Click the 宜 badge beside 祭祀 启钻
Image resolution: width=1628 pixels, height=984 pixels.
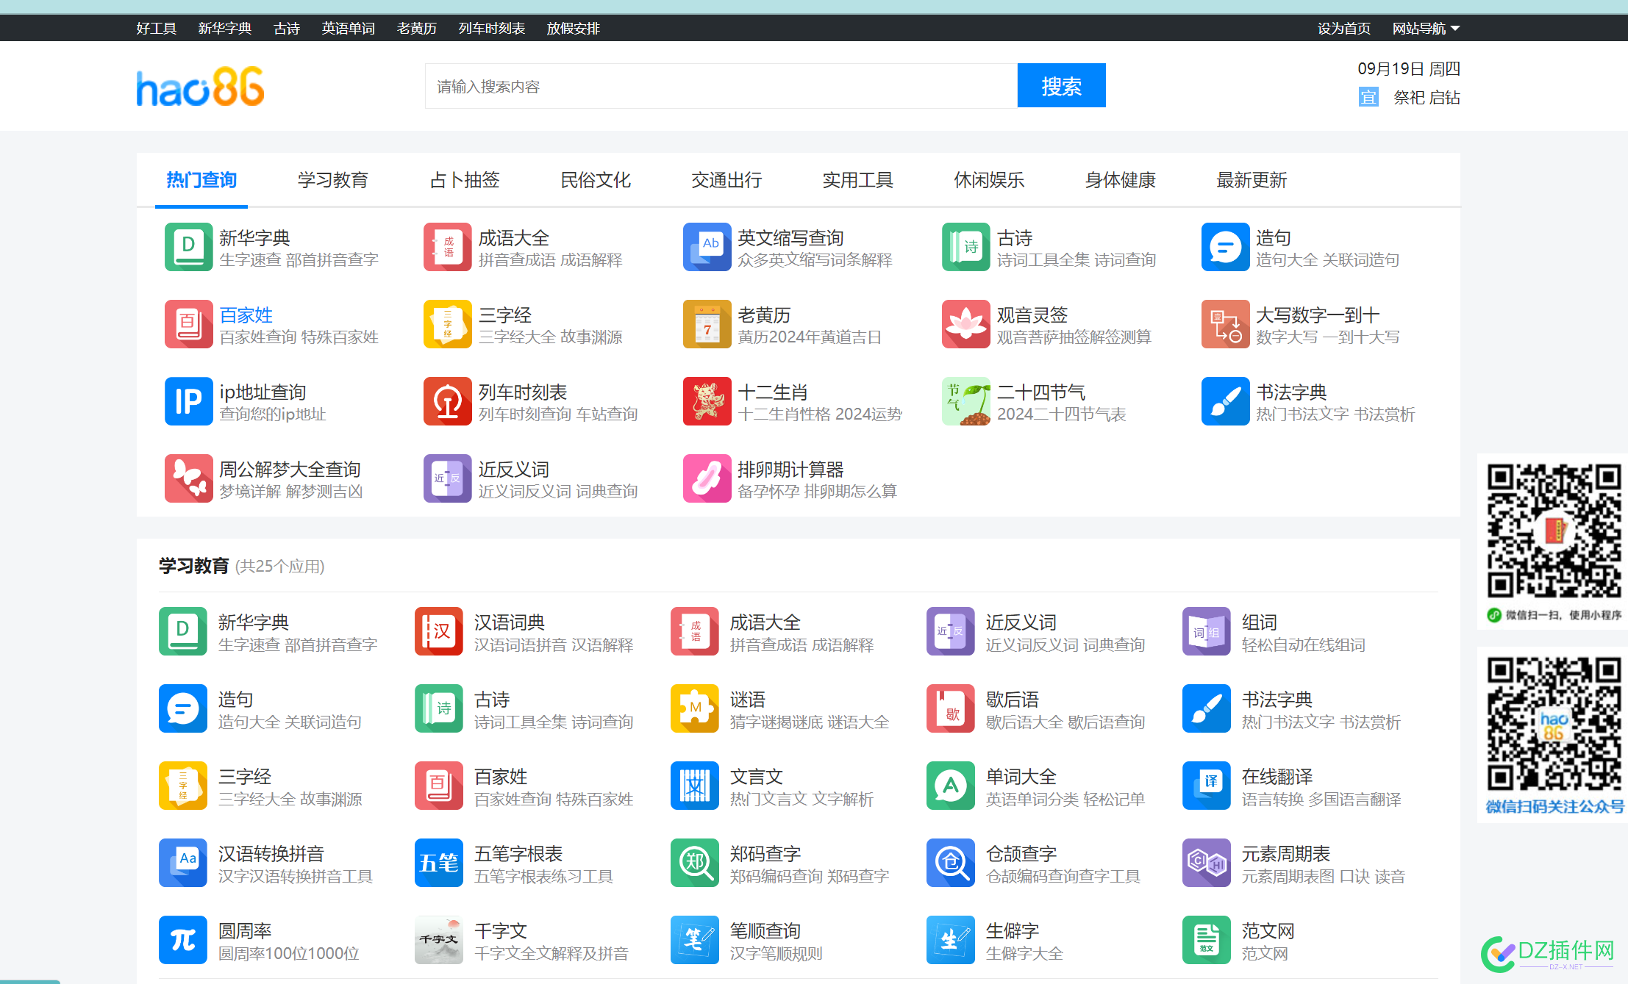(x=1368, y=97)
